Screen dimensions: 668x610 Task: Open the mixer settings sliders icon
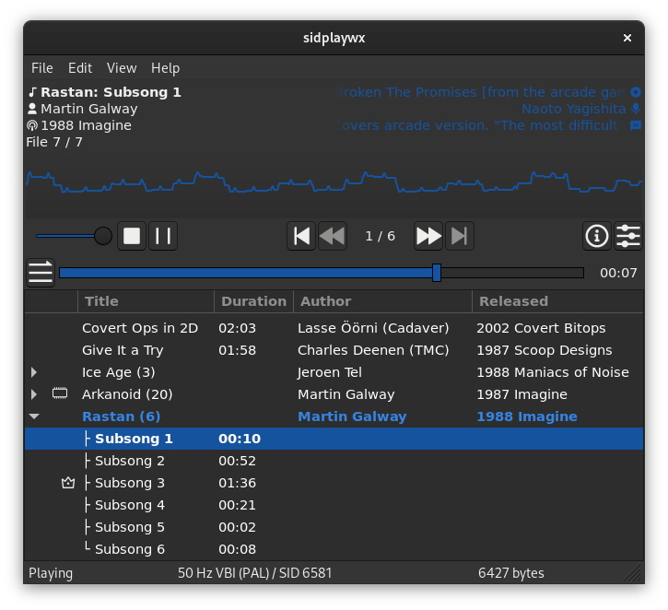628,236
